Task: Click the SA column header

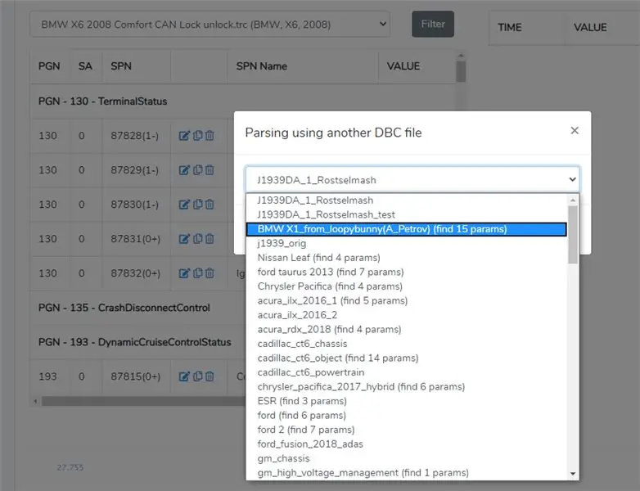Action: (x=85, y=66)
